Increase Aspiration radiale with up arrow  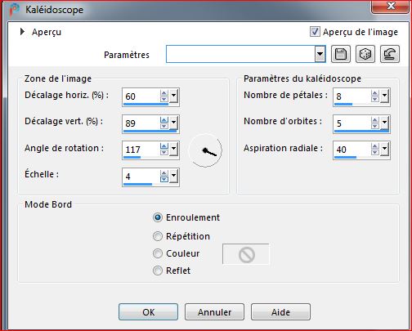point(375,146)
